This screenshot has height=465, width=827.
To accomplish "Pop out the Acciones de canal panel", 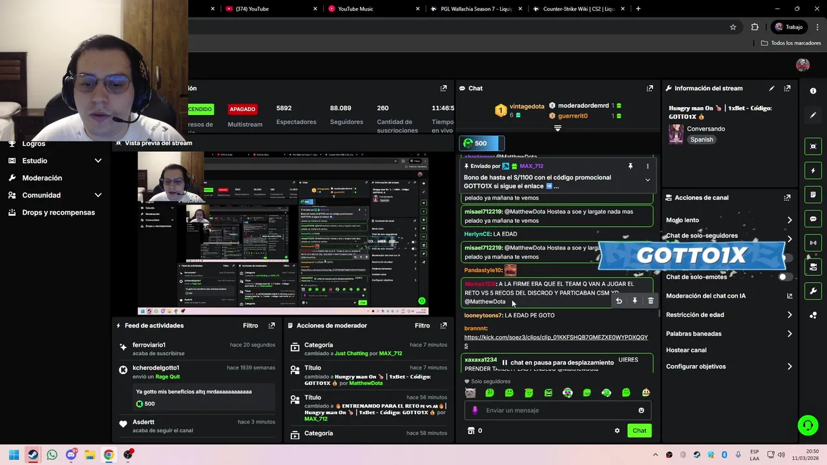I will tap(787, 198).
